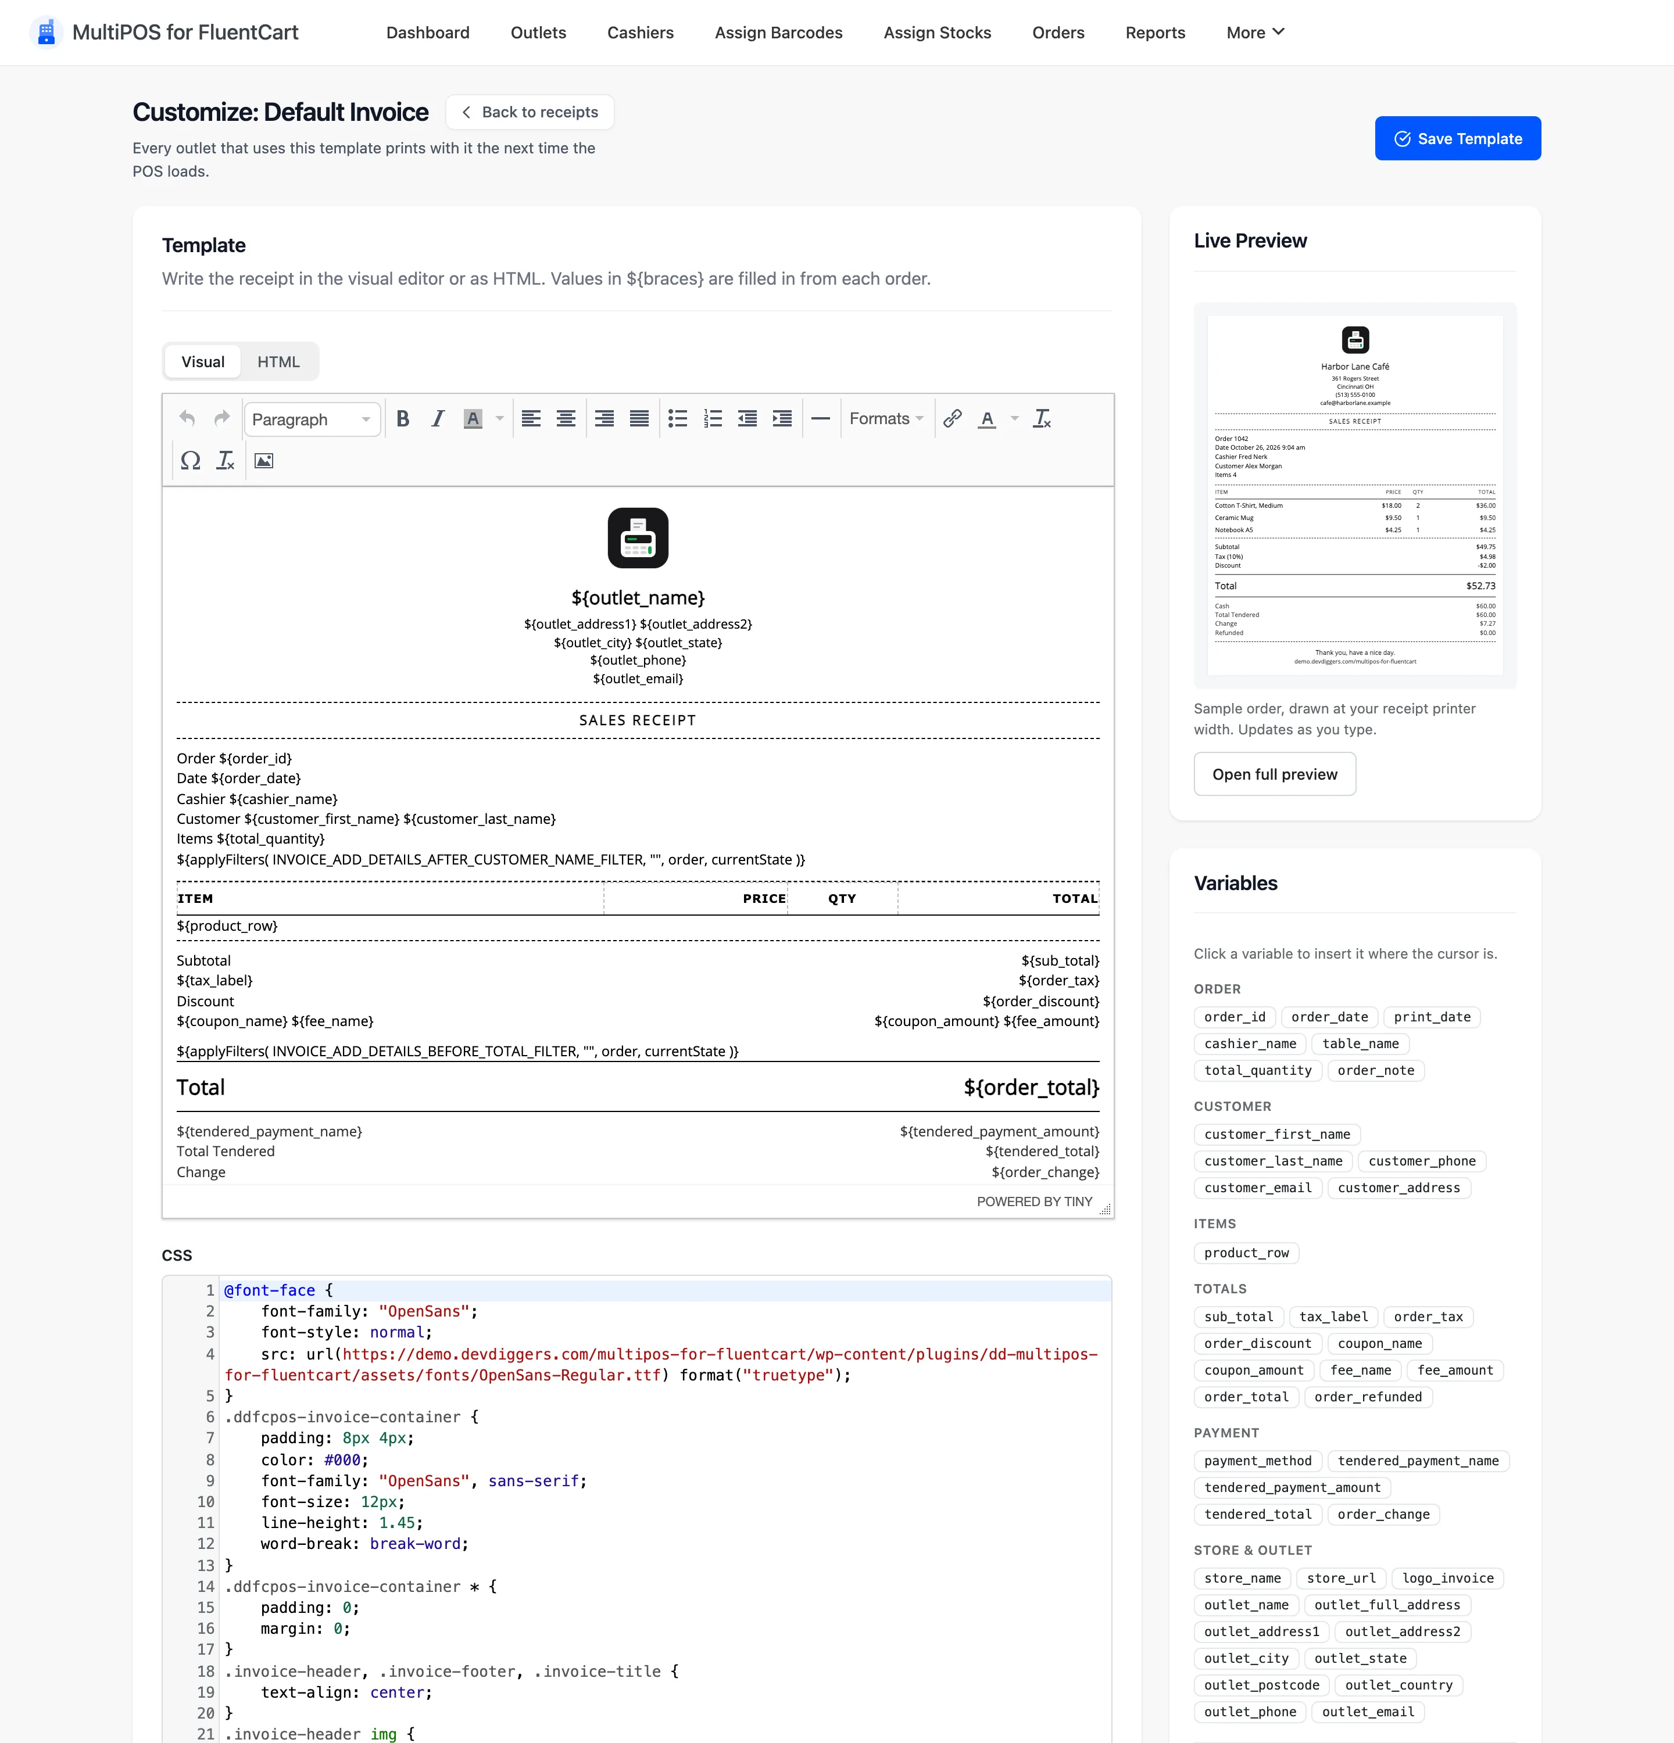Viewport: 1674px width, 1743px height.
Task: Decrease the indent
Action: click(748, 419)
